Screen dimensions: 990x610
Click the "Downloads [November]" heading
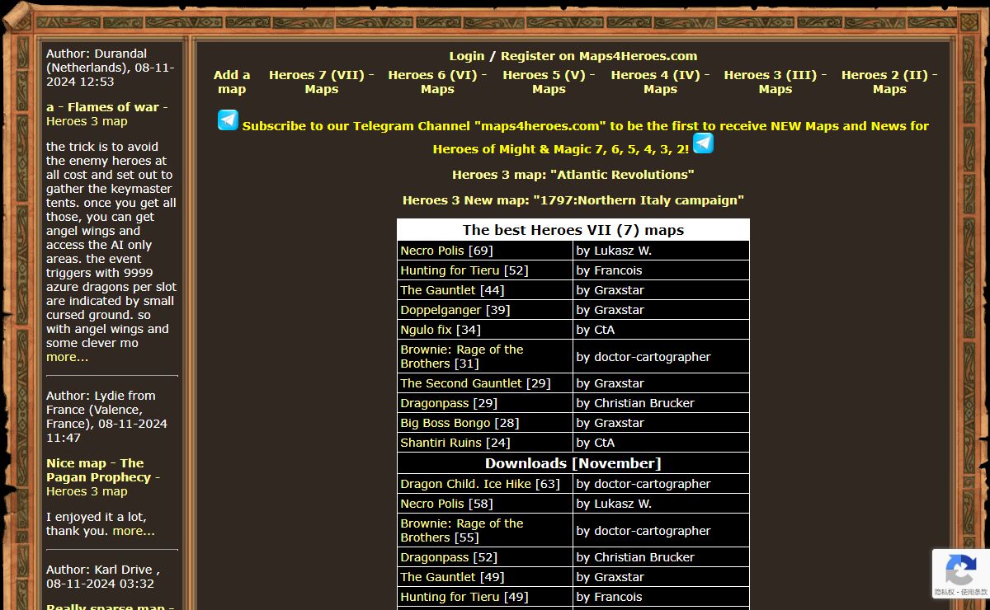click(x=573, y=463)
